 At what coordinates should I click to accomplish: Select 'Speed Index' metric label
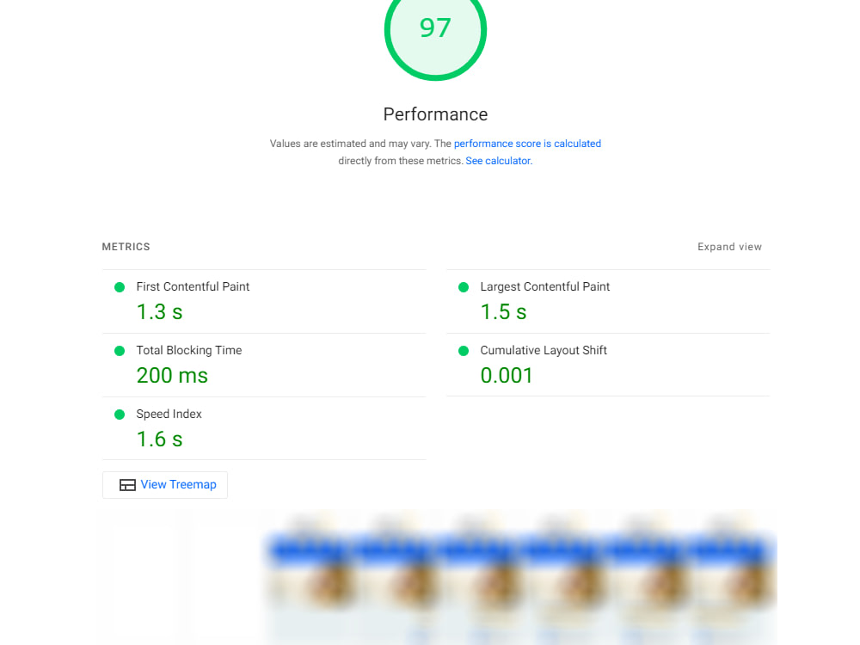point(169,415)
